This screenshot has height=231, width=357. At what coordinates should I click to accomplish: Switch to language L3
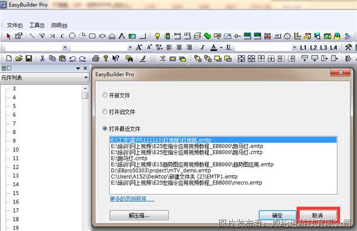point(323,48)
